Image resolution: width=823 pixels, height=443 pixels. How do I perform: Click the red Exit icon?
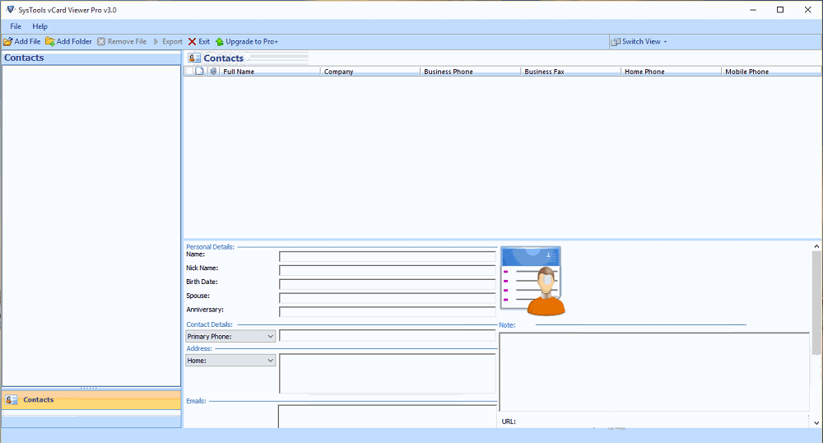[x=192, y=41]
